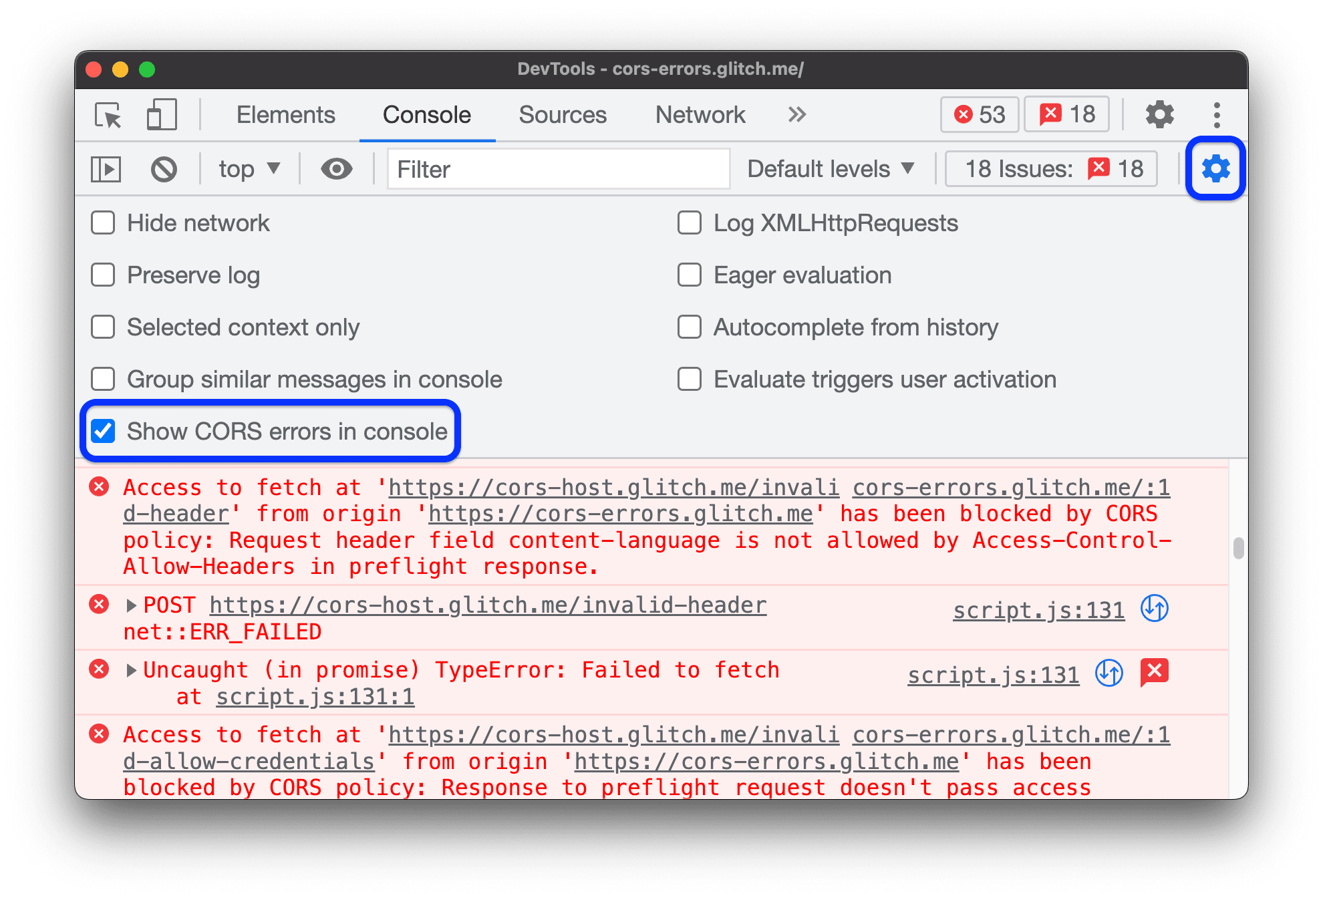
Task: Click the inspect element cursor icon
Action: pyautogui.click(x=110, y=114)
